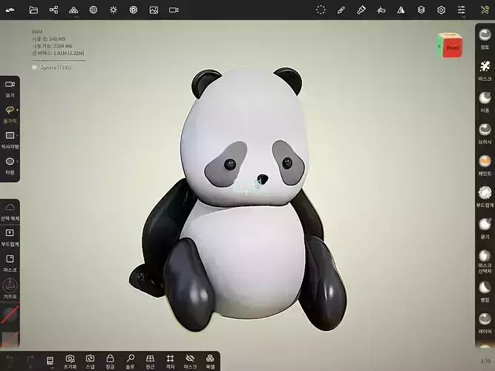Toggle the 원근 (Perspective) view
The height and width of the screenshot is (371, 495).
pyautogui.click(x=150, y=361)
